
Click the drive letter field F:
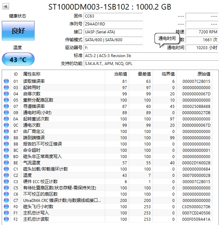113,48
